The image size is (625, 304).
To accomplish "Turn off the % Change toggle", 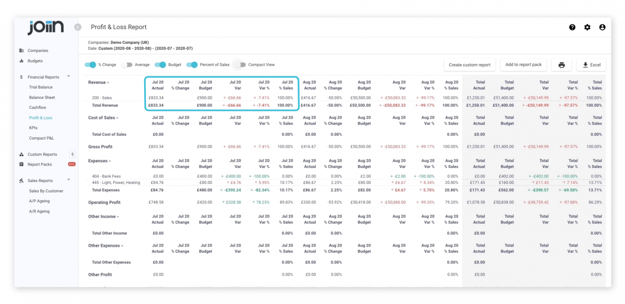I will click(x=90, y=65).
